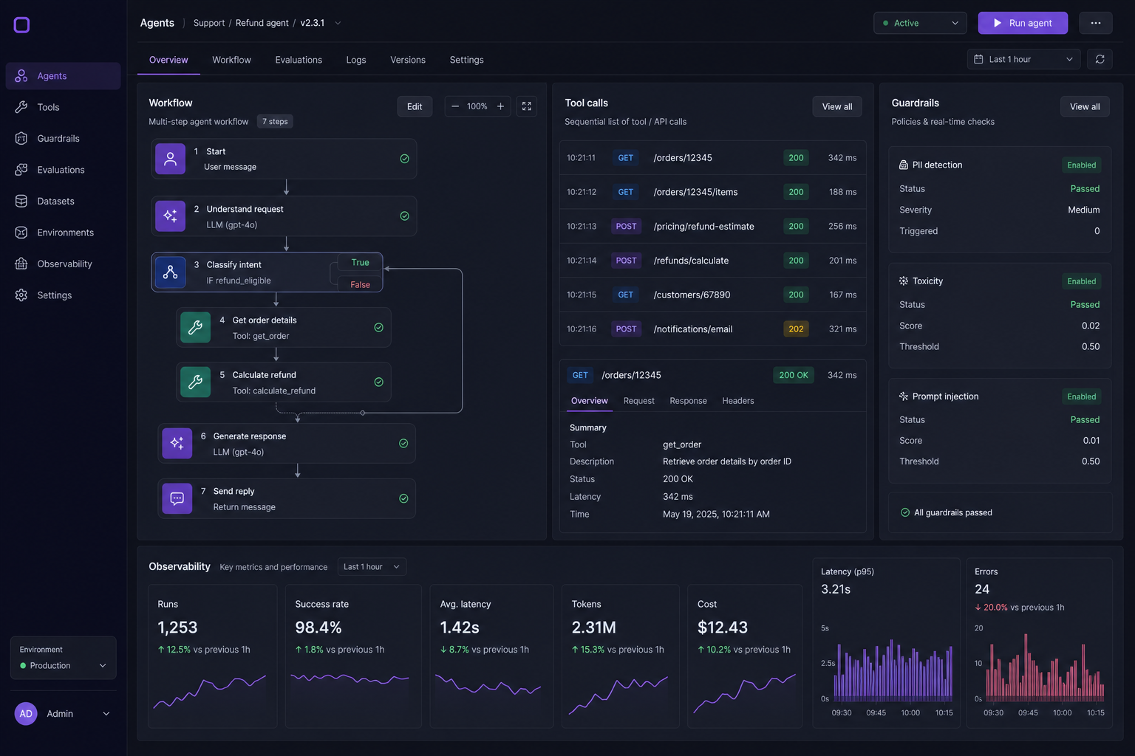Click the workflow Edit button
The image size is (1135, 756).
pos(415,106)
